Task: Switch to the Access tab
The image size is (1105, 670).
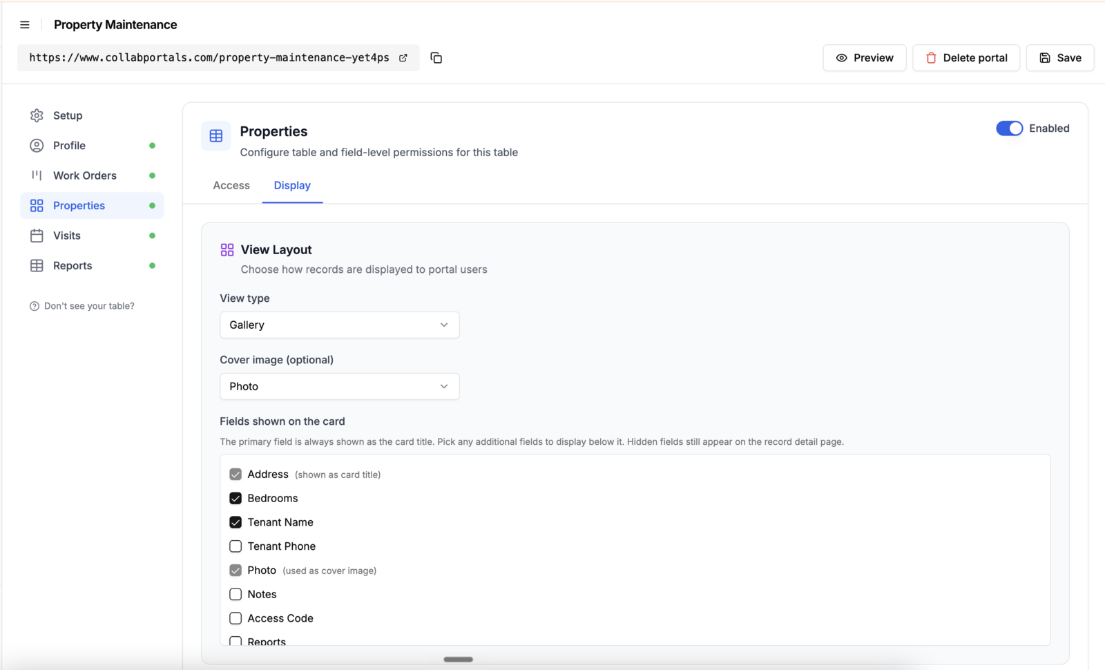Action: [231, 186]
